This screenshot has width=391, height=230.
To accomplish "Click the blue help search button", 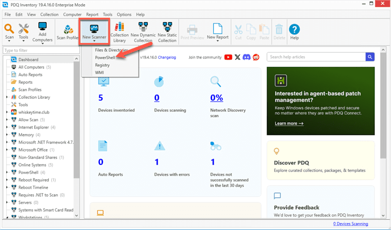I will [x=370, y=57].
